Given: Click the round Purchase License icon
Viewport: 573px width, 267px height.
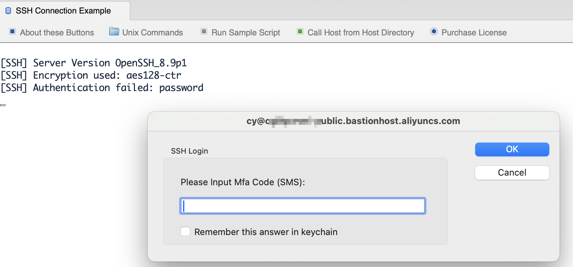Looking at the screenshot, I should (434, 32).
